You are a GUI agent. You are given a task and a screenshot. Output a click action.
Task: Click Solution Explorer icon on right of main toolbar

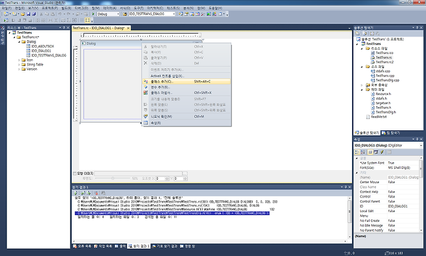point(180,14)
